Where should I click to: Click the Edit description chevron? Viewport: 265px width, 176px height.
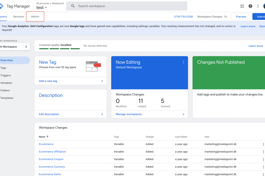tap(102, 114)
